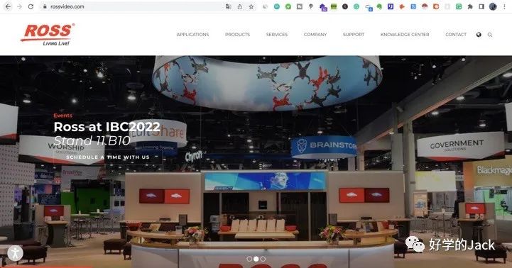The width and height of the screenshot is (512, 268).
Task: Open the Knowledge Center menu item
Action: tap(405, 35)
